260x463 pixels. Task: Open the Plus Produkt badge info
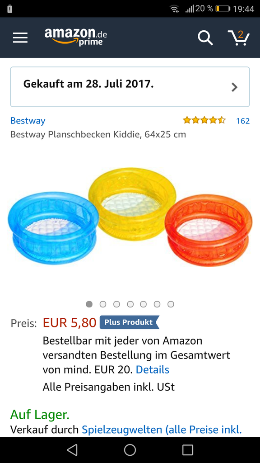tap(130, 322)
